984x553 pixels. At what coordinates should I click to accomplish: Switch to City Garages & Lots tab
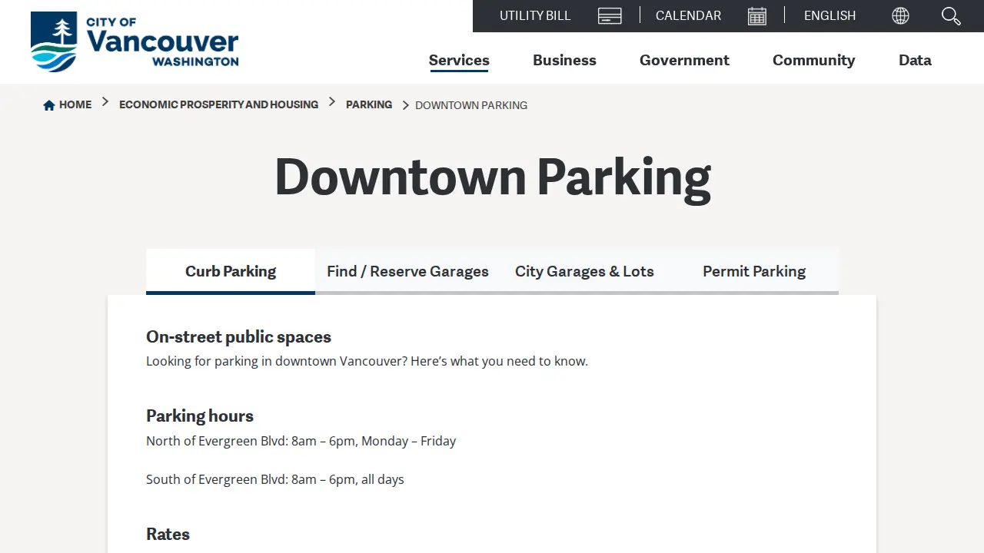pos(584,271)
